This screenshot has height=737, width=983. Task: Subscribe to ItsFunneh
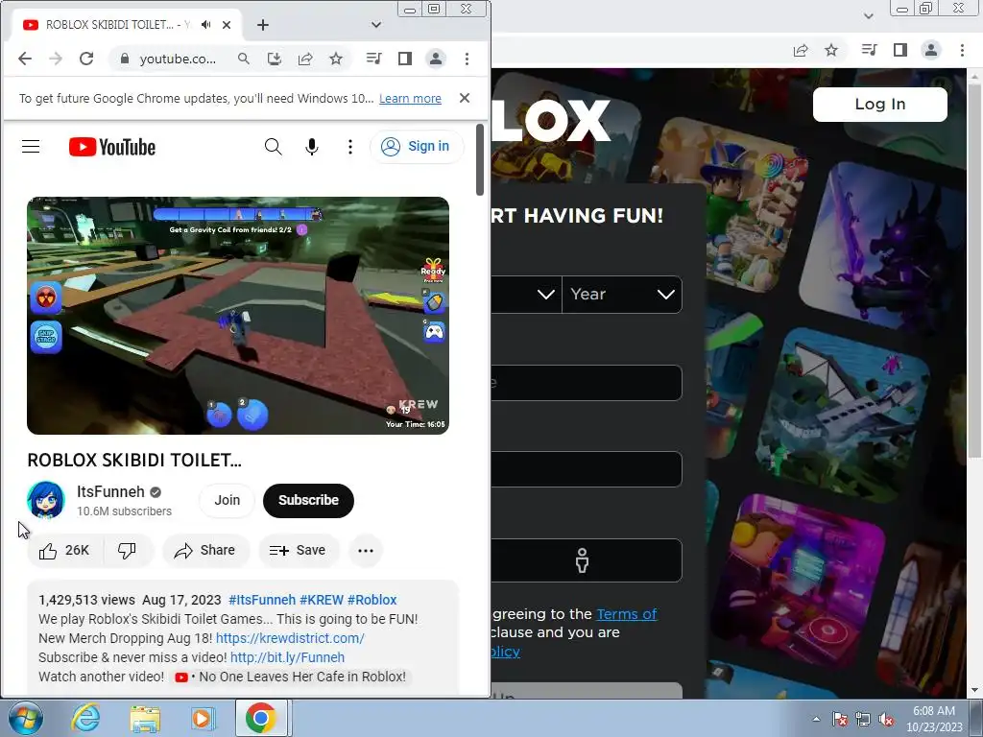pos(308,500)
